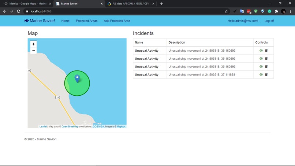Zoom out on the map
This screenshot has height=166, width=295.
pyautogui.click(x=33, y=51)
